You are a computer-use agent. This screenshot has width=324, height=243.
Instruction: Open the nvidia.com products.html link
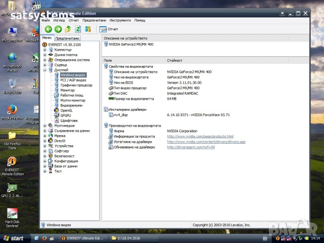click(x=200, y=136)
